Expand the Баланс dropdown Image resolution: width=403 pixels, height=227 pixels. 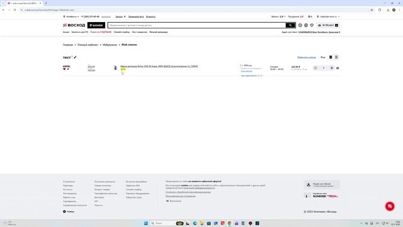pyautogui.click(x=278, y=16)
